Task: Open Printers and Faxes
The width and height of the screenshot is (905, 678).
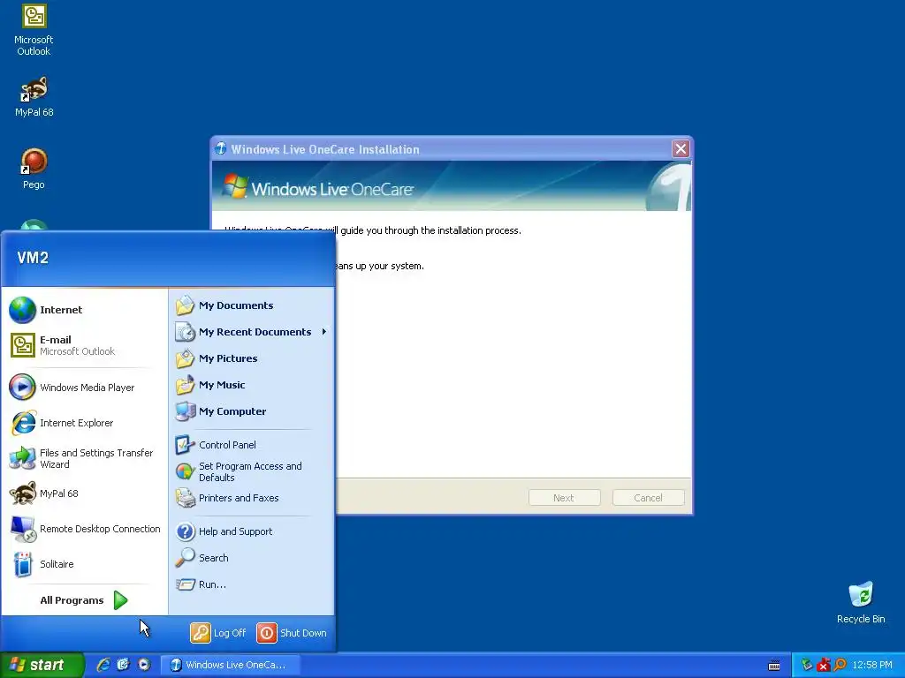Action: tap(252, 498)
